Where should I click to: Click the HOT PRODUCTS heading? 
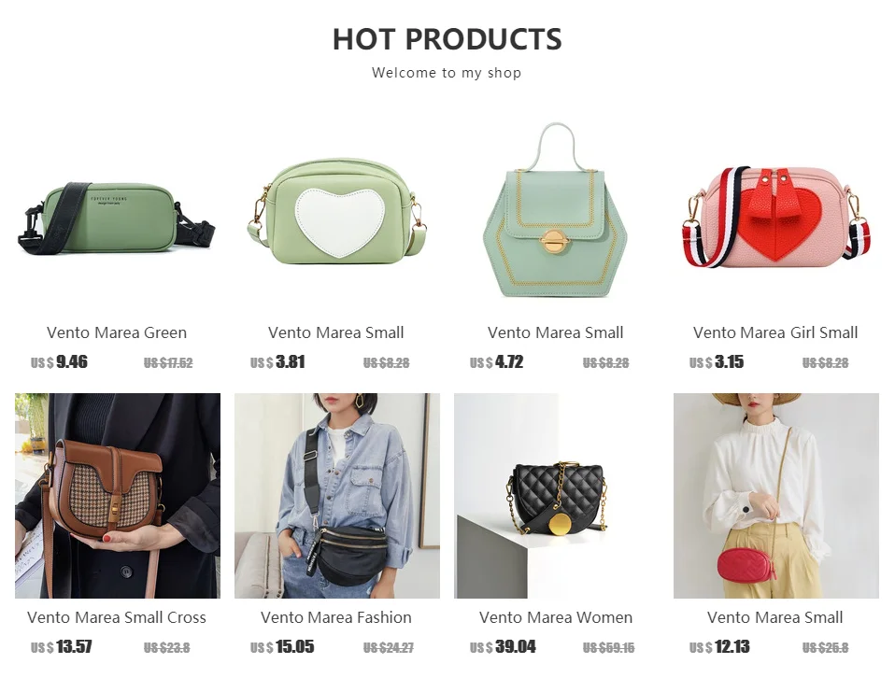[447, 39]
